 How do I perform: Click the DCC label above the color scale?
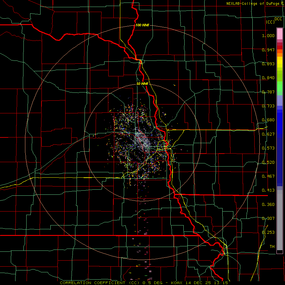point(278,19)
